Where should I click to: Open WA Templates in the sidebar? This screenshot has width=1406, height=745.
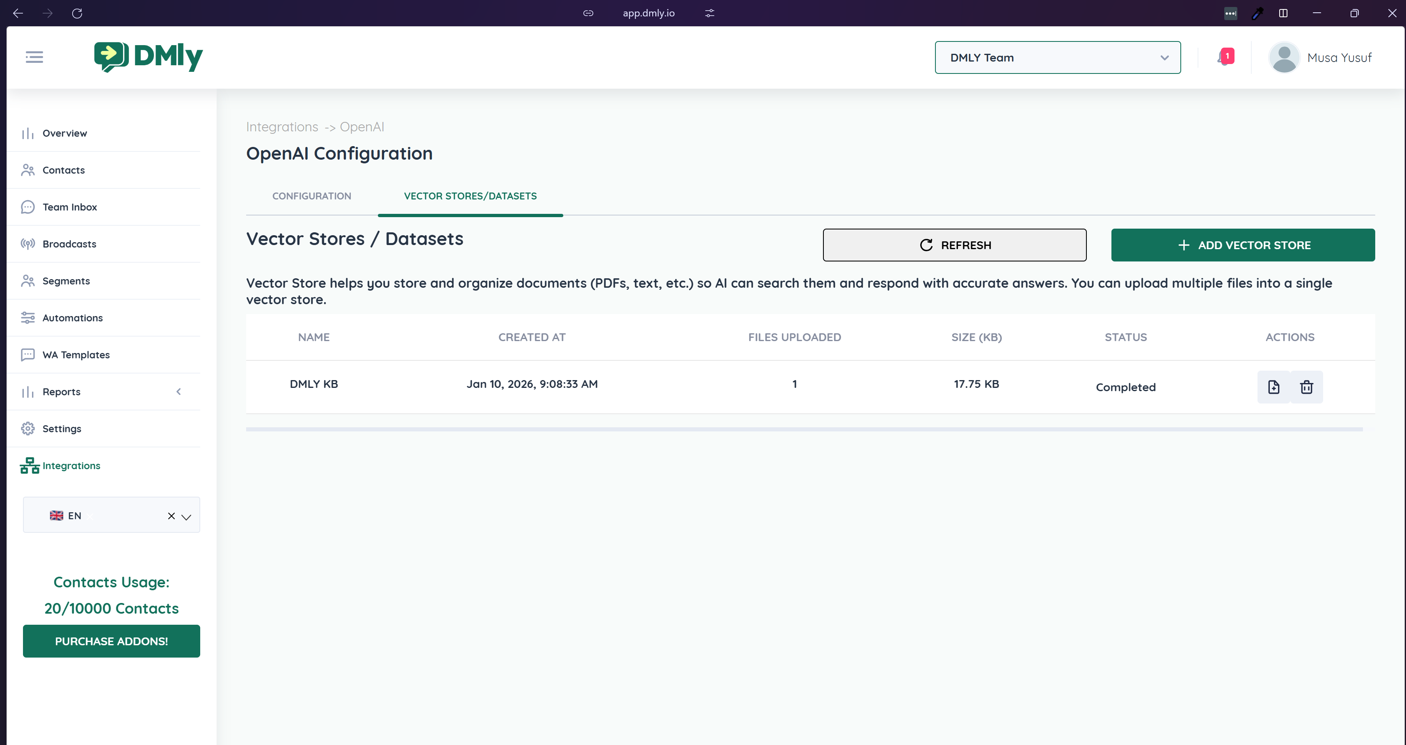76,355
